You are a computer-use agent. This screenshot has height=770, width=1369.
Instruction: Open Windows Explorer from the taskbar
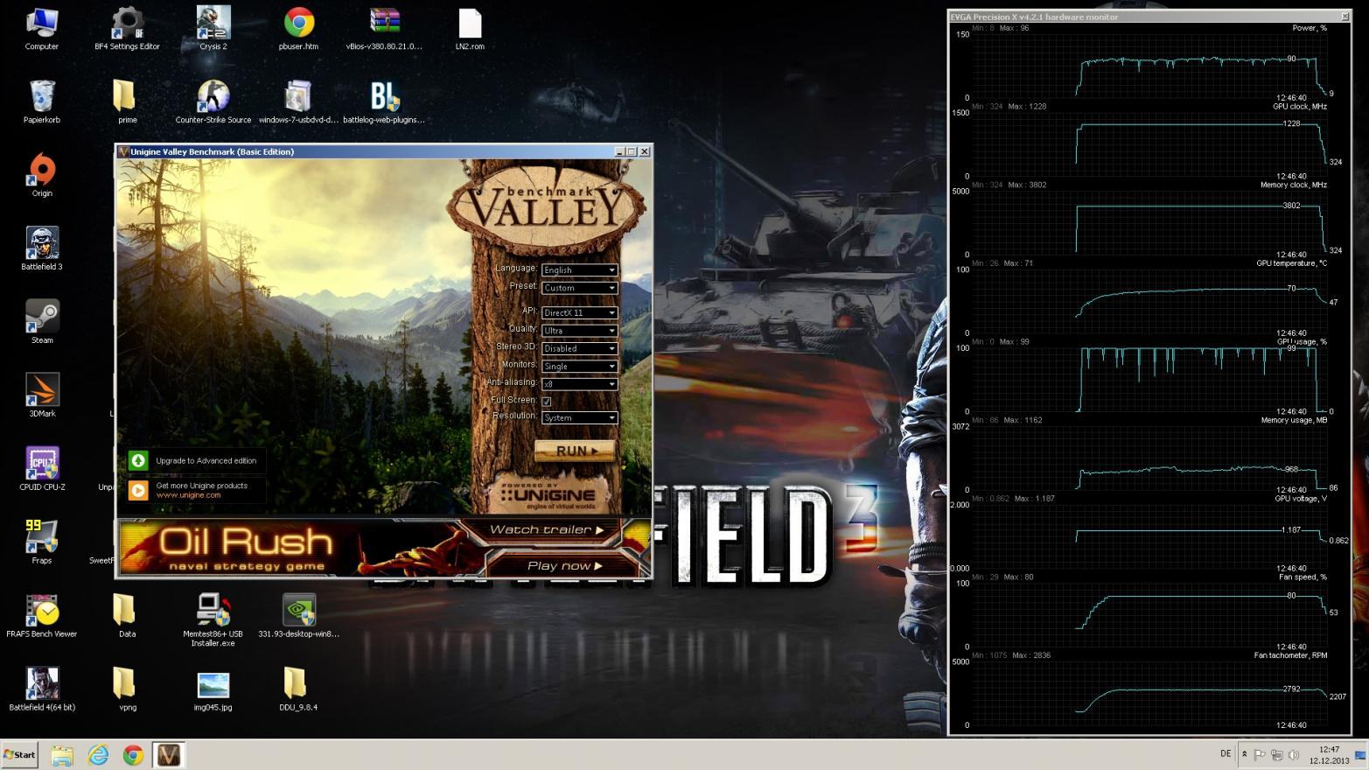62,754
